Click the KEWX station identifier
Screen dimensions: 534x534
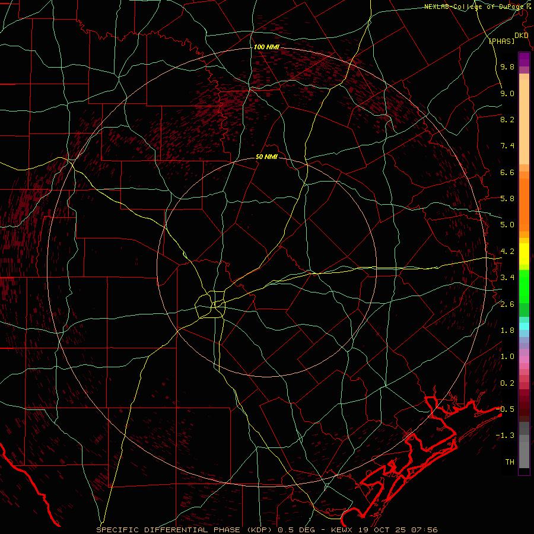click(342, 530)
